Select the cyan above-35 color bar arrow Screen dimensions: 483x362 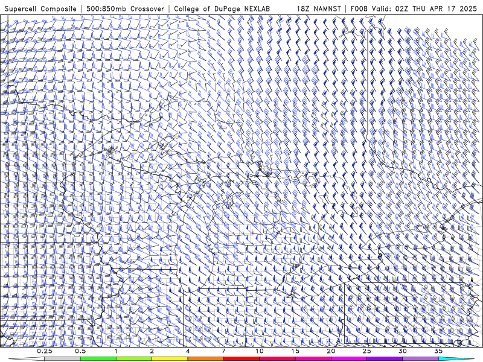pyautogui.click(x=456, y=359)
